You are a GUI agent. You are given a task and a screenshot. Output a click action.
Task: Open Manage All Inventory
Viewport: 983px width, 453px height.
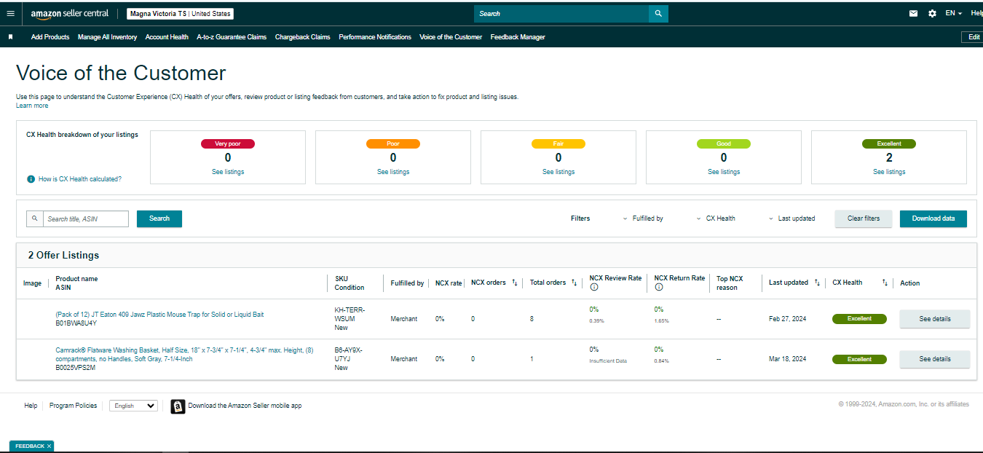[x=107, y=37]
